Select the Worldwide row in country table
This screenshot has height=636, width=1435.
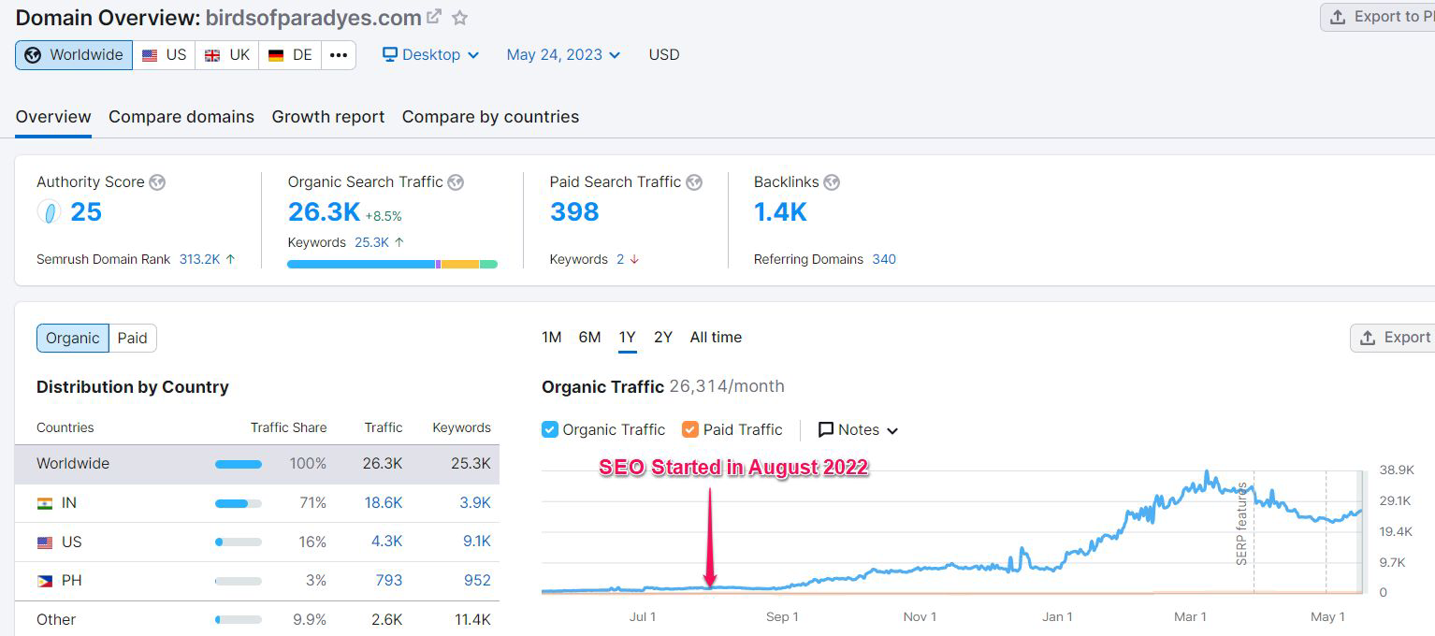[257, 464]
